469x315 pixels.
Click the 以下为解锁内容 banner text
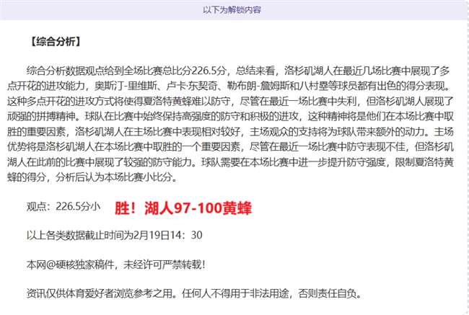232,10
